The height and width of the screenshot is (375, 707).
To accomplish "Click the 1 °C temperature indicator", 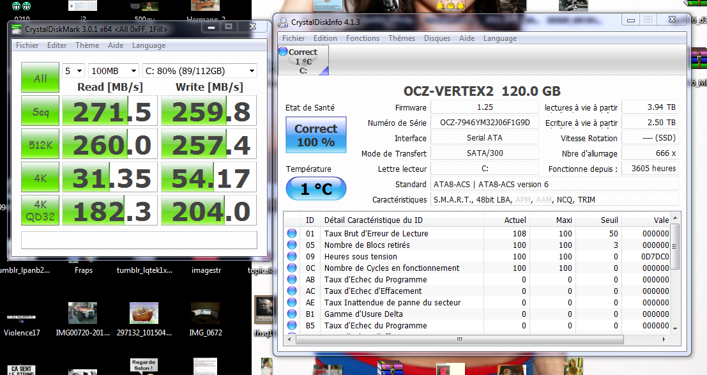I will (315, 189).
